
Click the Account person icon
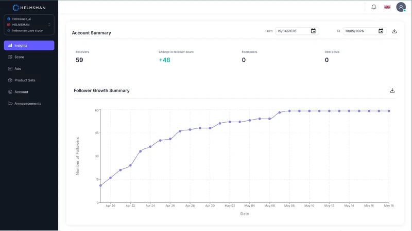tap(10, 92)
